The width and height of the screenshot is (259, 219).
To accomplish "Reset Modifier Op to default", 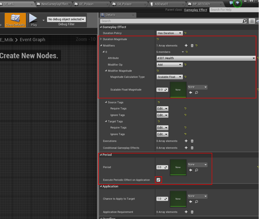I will click(185, 65).
